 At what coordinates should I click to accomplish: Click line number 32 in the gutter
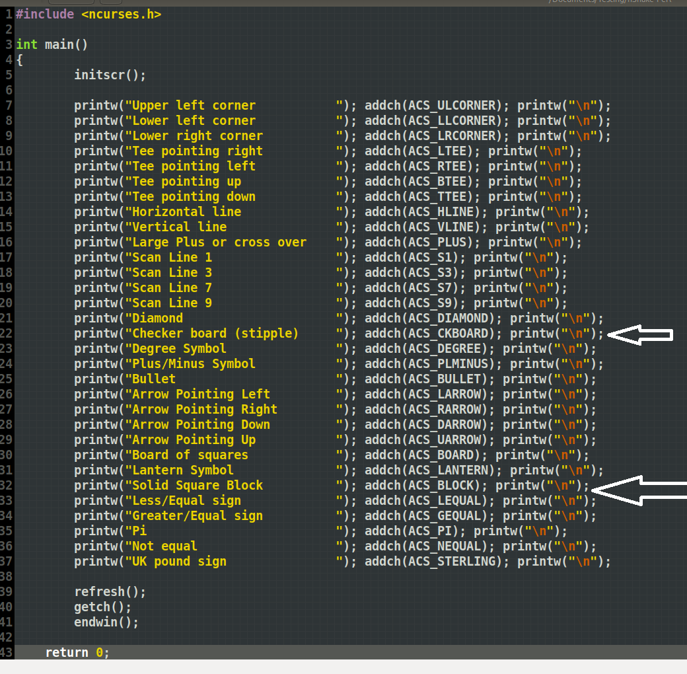(6, 486)
